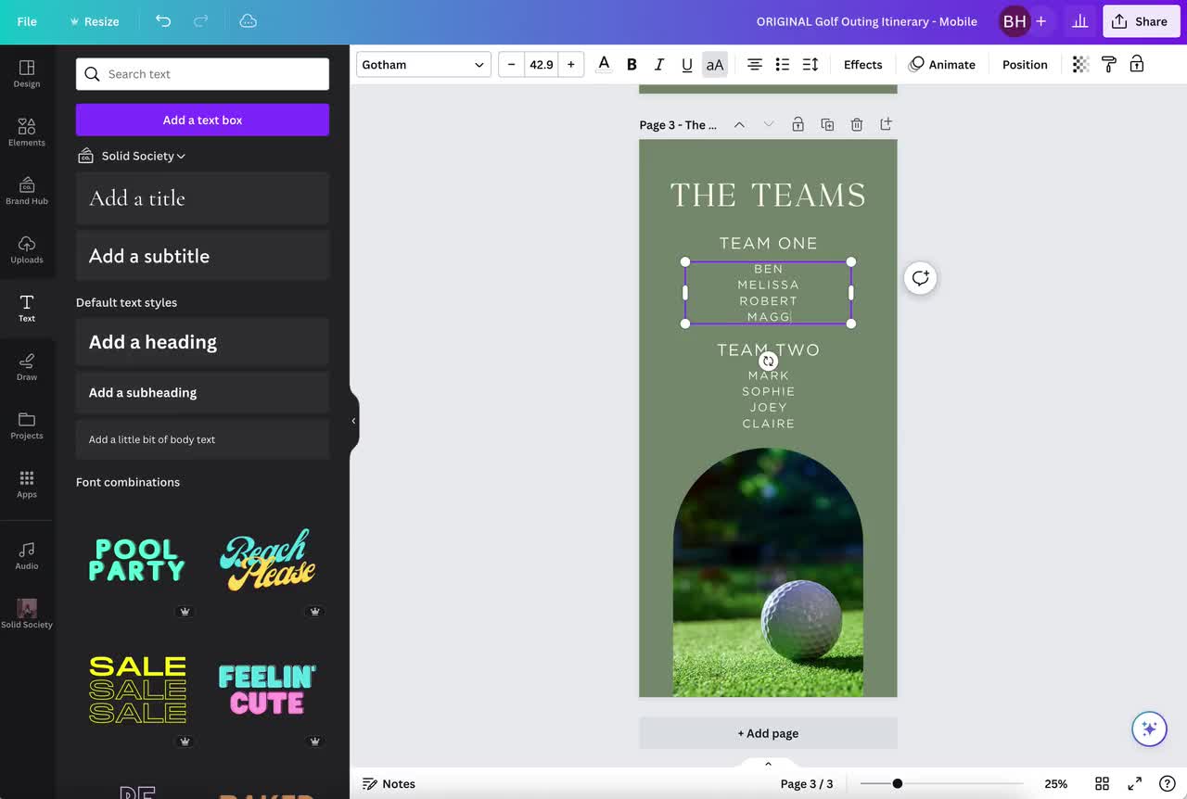Delete page 3 with trash icon
The width and height of the screenshot is (1187, 799).
pos(857,124)
